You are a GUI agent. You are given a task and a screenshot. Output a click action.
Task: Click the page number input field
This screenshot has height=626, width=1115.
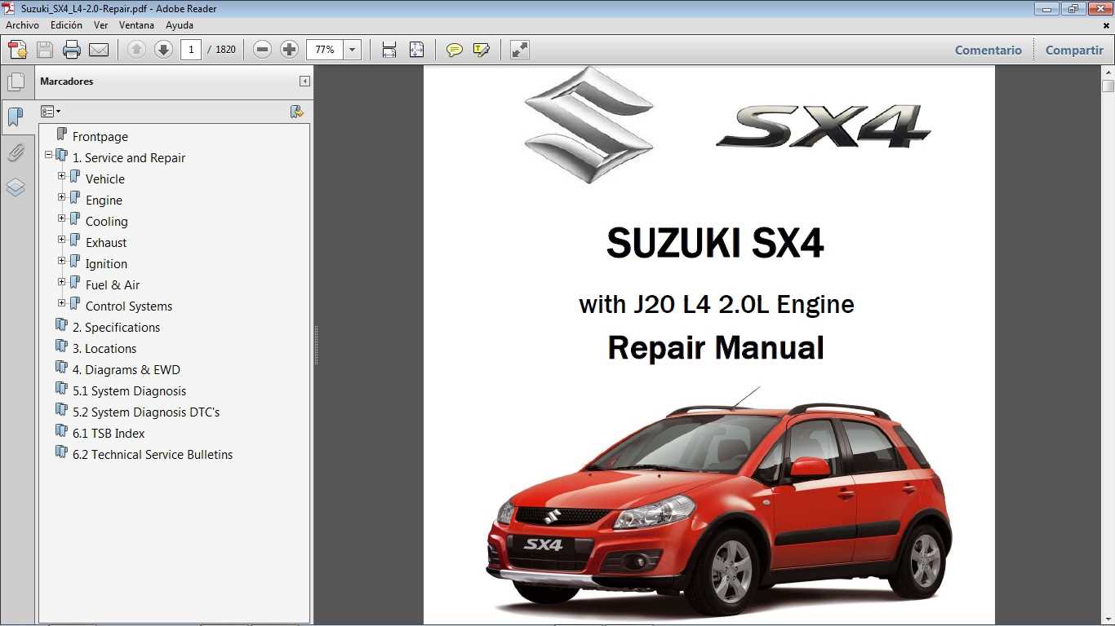tap(191, 50)
